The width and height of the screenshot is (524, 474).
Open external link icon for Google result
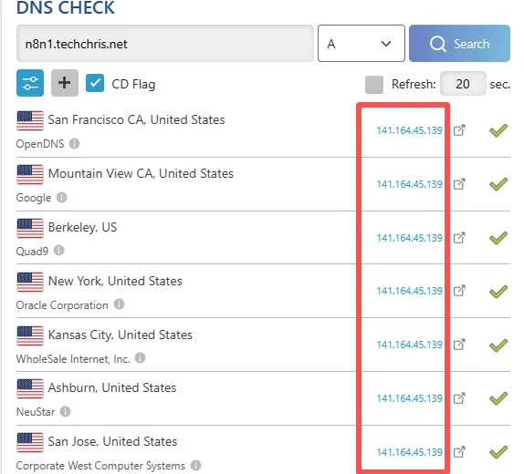[459, 184]
